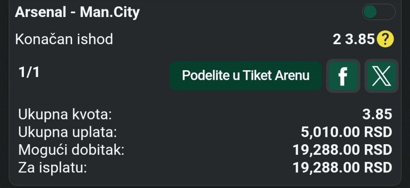Share the ticket on Facebook
This screenshot has height=188, width=410.
(342, 76)
